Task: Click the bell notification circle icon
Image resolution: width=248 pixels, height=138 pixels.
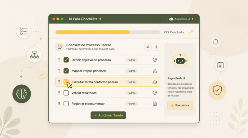Action: pyautogui.click(x=215, y=42)
